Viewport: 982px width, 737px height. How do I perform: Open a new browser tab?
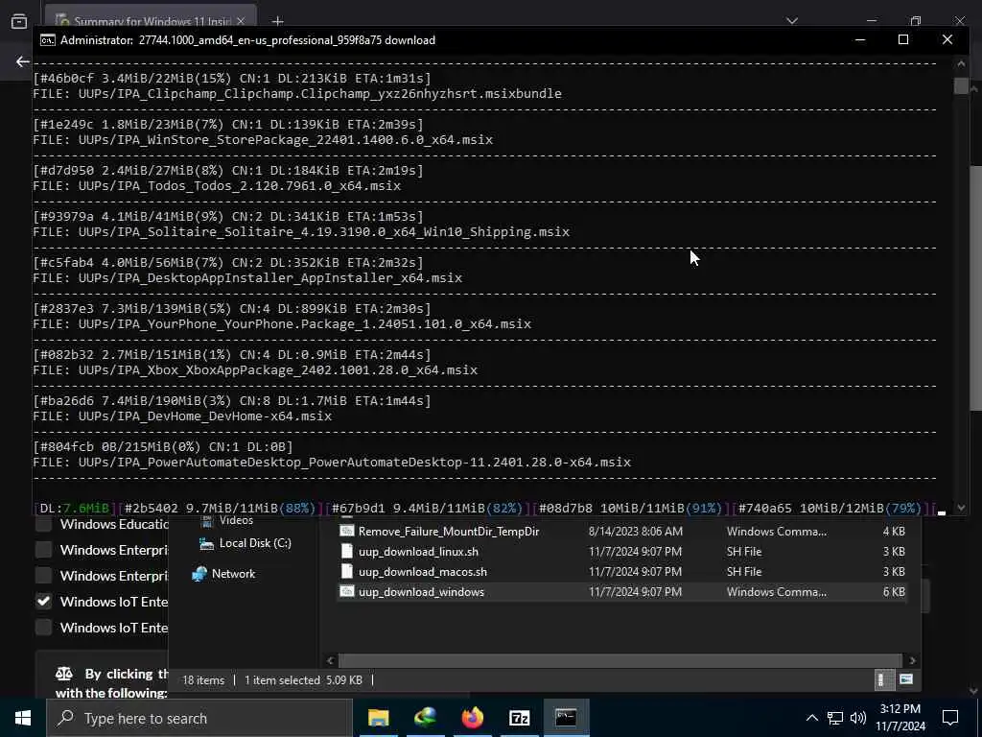[x=277, y=21]
